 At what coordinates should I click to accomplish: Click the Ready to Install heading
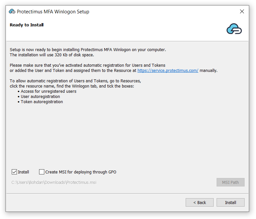(27, 25)
